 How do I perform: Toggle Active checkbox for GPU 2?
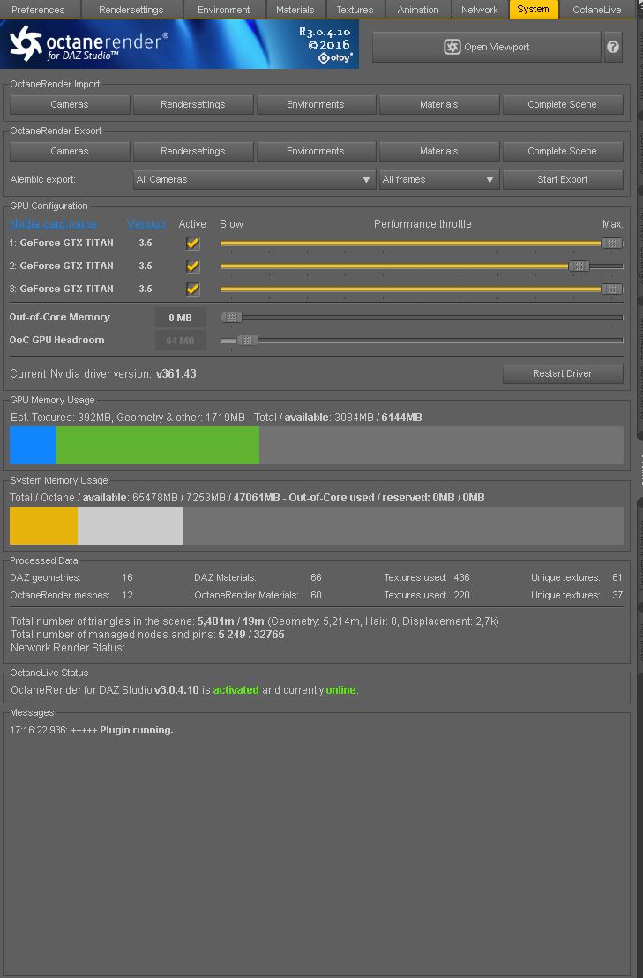pyautogui.click(x=193, y=267)
